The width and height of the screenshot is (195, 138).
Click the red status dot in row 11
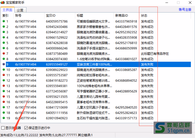coord(4,75)
